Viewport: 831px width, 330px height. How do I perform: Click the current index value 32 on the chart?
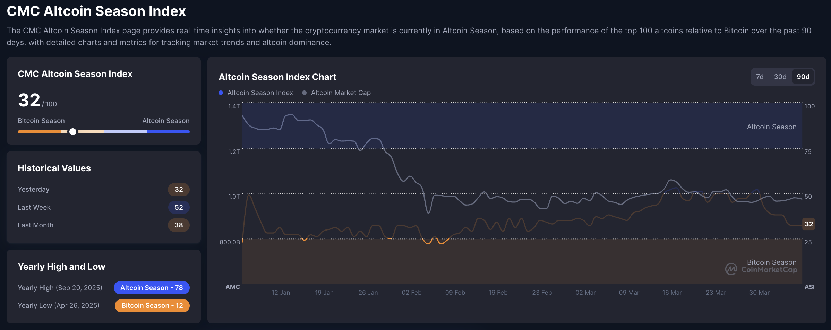pyautogui.click(x=809, y=224)
